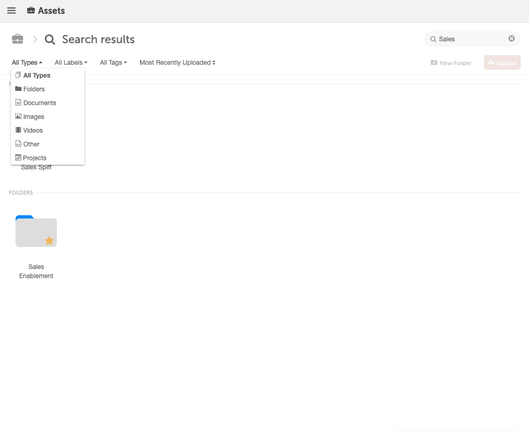
Task: Open the hamburger navigation menu
Action: [11, 11]
